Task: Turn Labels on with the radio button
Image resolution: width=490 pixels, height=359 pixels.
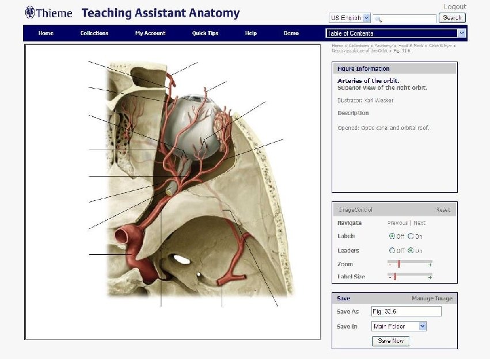Action: (x=411, y=236)
